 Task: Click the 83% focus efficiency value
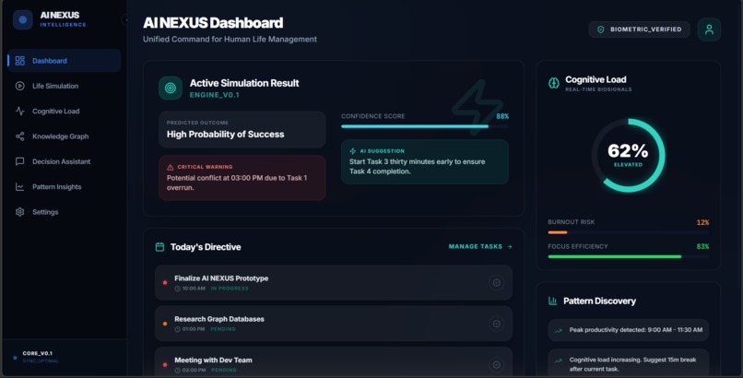[x=702, y=246]
